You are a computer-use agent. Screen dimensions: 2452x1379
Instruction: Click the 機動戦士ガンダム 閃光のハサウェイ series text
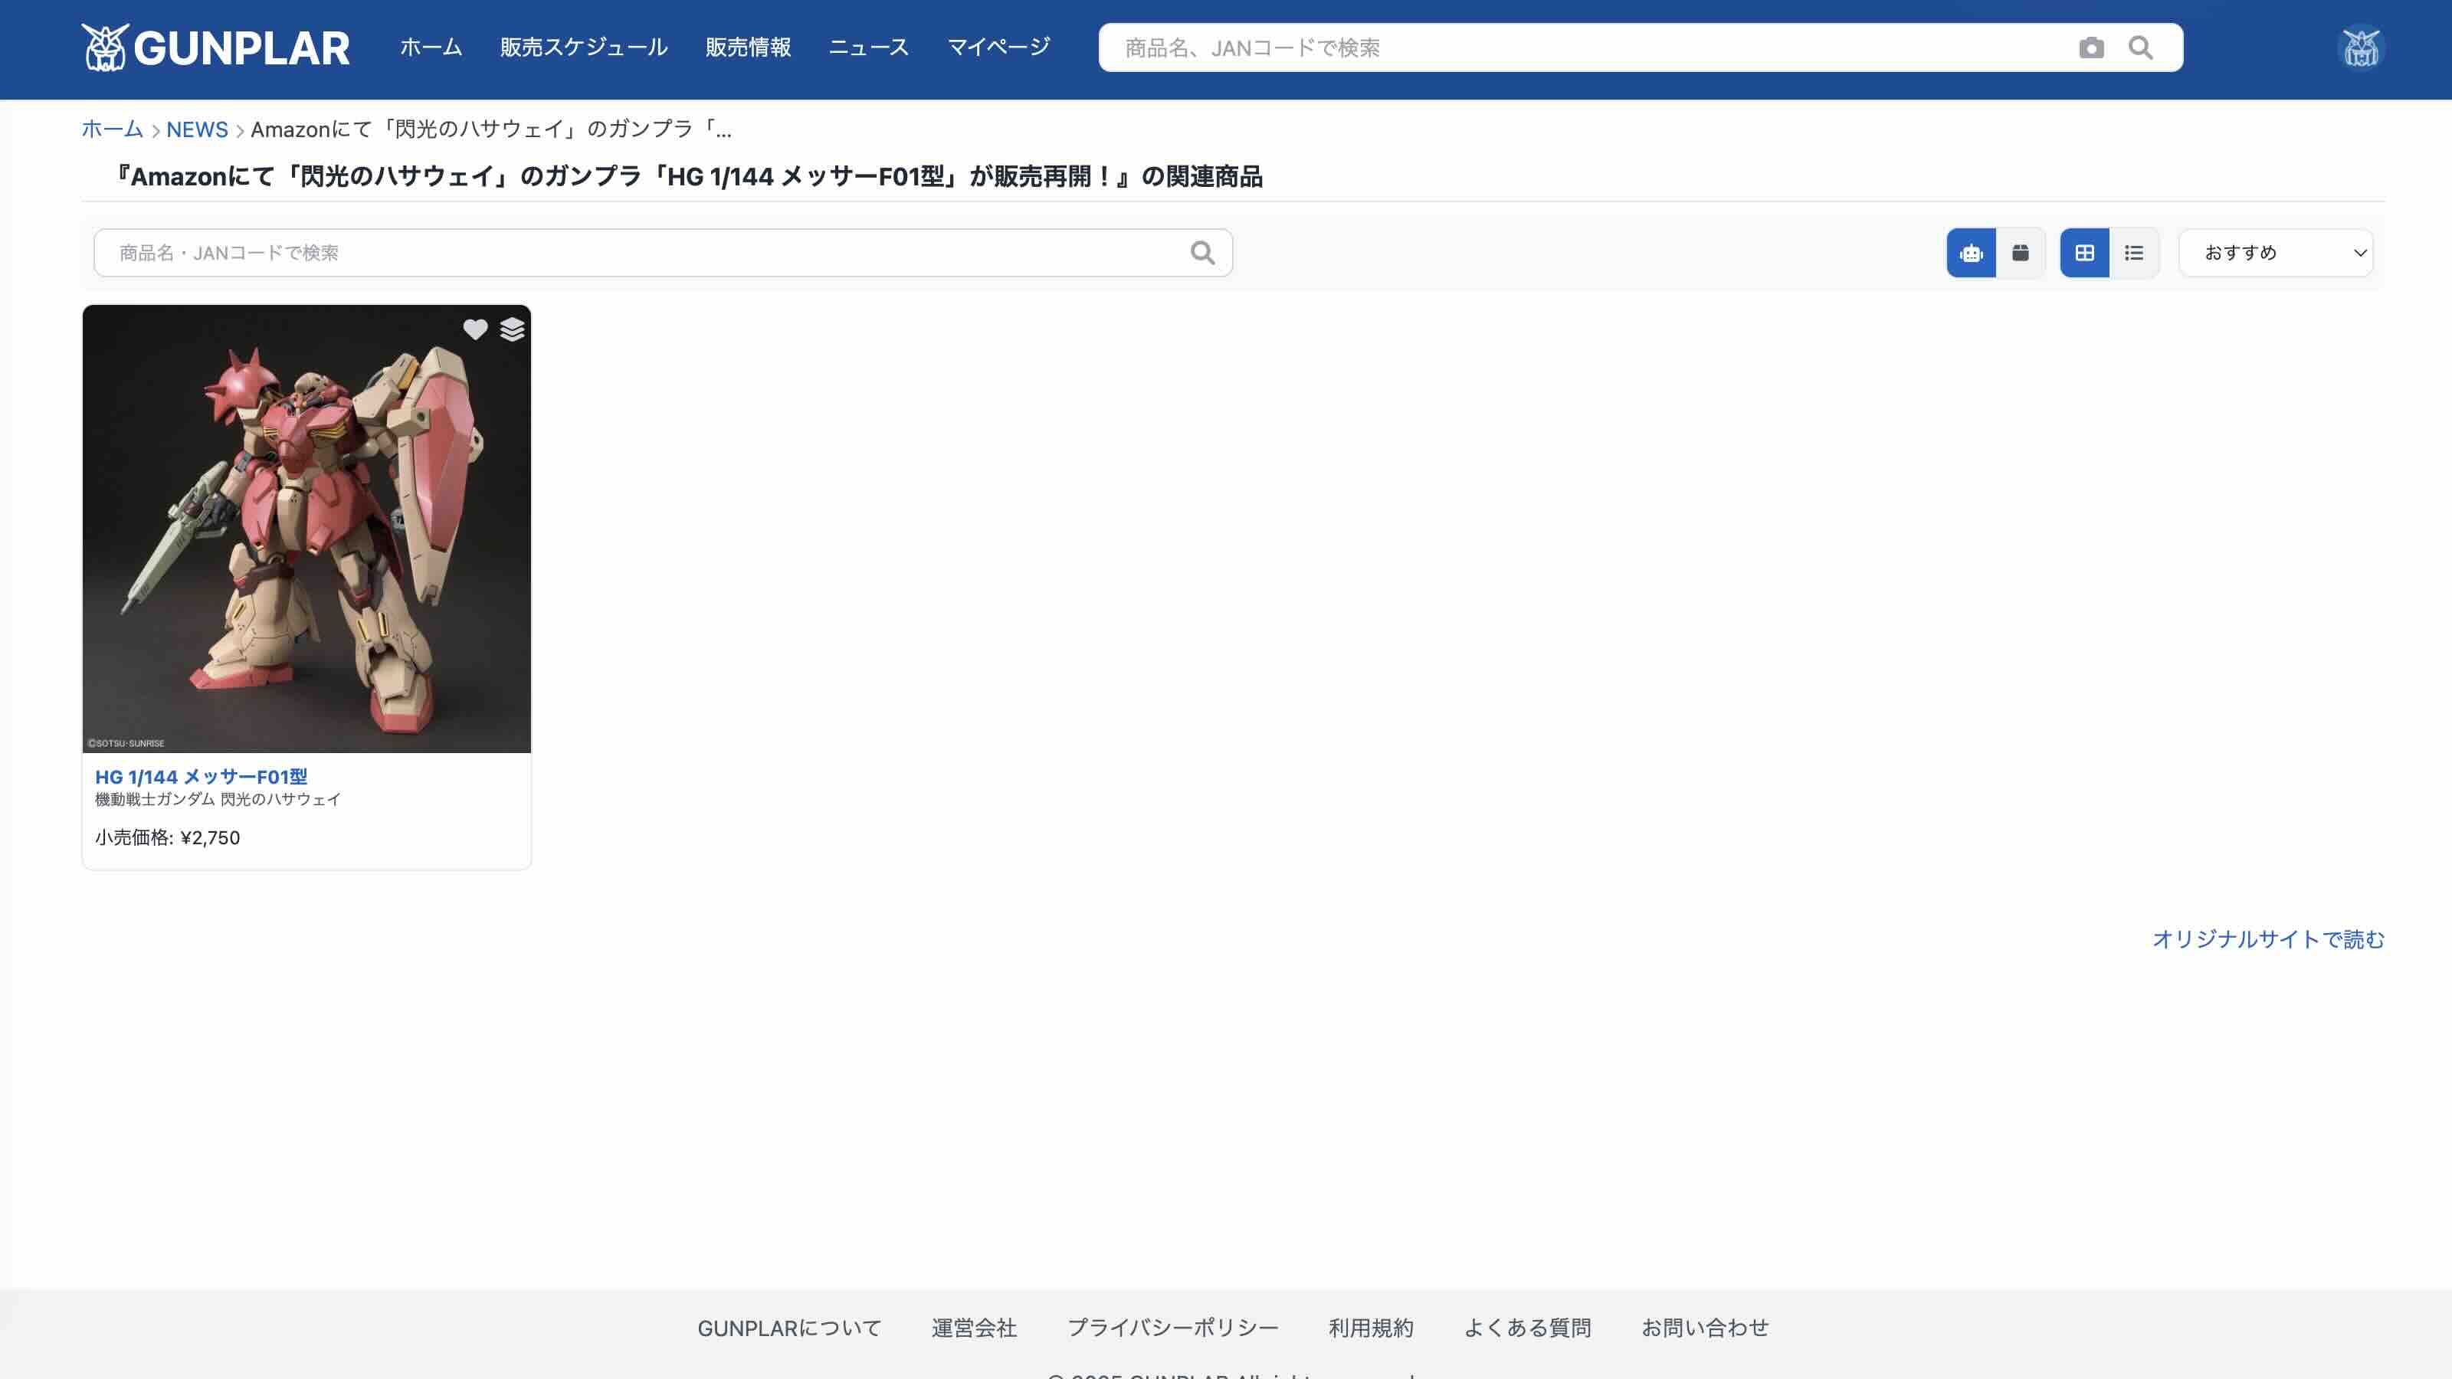click(218, 799)
